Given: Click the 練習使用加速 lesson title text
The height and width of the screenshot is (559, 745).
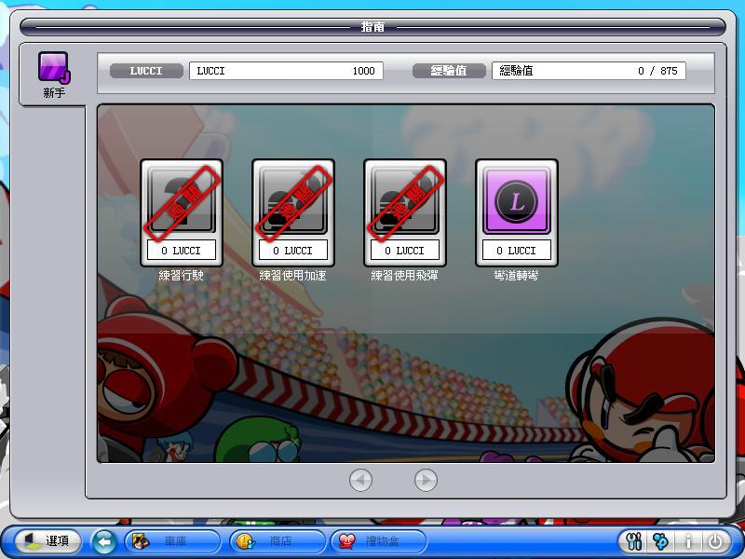Looking at the screenshot, I should pyautogui.click(x=292, y=275).
